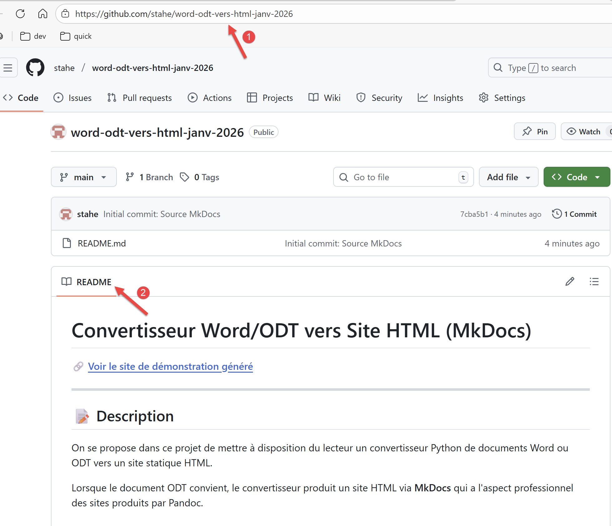612x526 pixels.
Task: Open the README.md file
Action: click(x=101, y=243)
